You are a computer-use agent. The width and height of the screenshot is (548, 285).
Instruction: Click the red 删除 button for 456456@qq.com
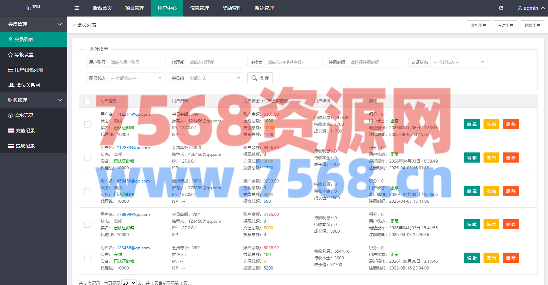coord(511,191)
